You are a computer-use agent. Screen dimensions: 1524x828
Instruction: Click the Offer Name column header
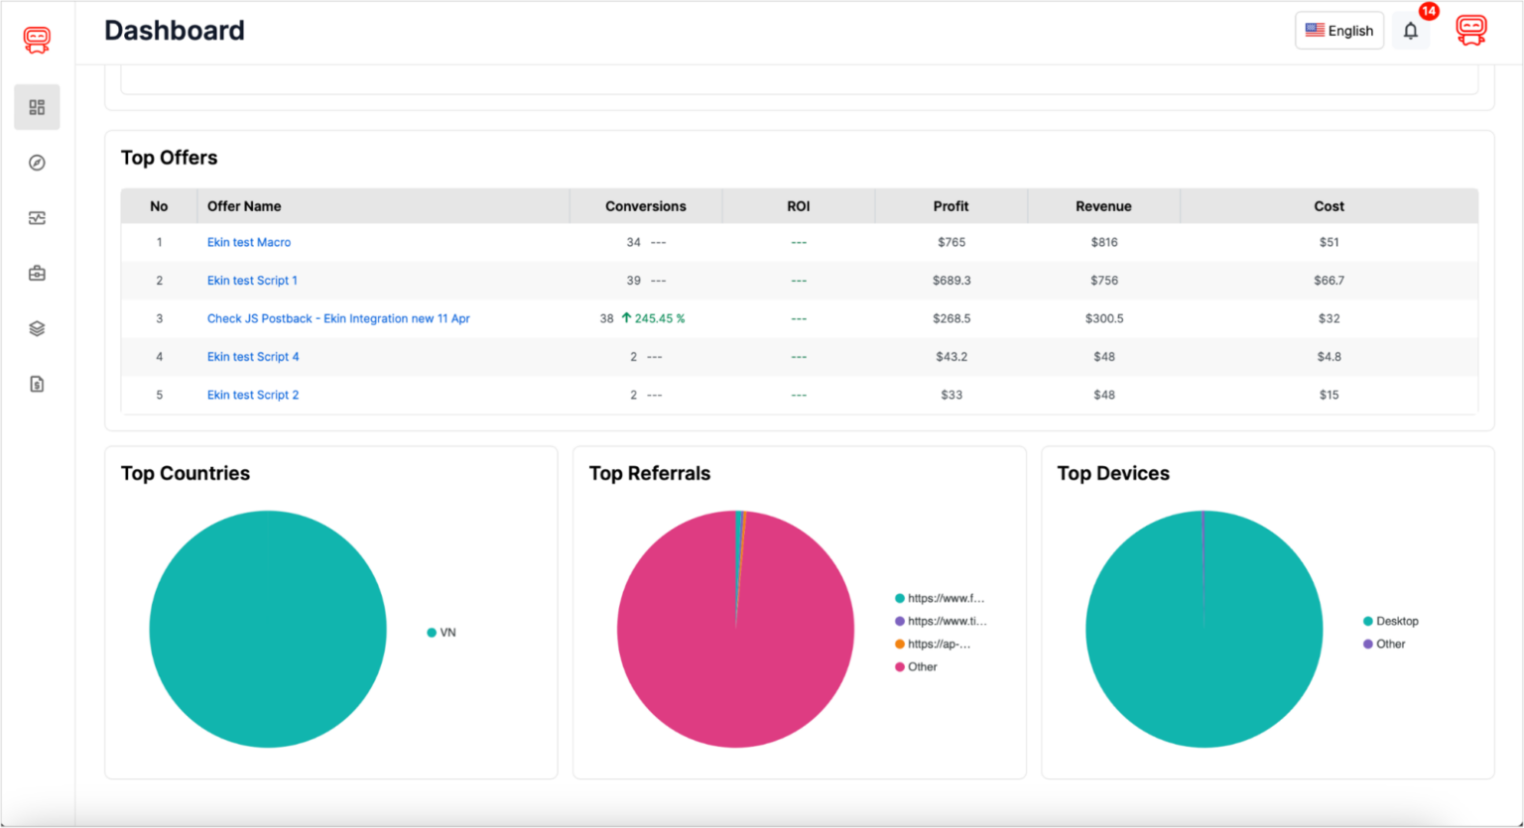[x=244, y=205]
